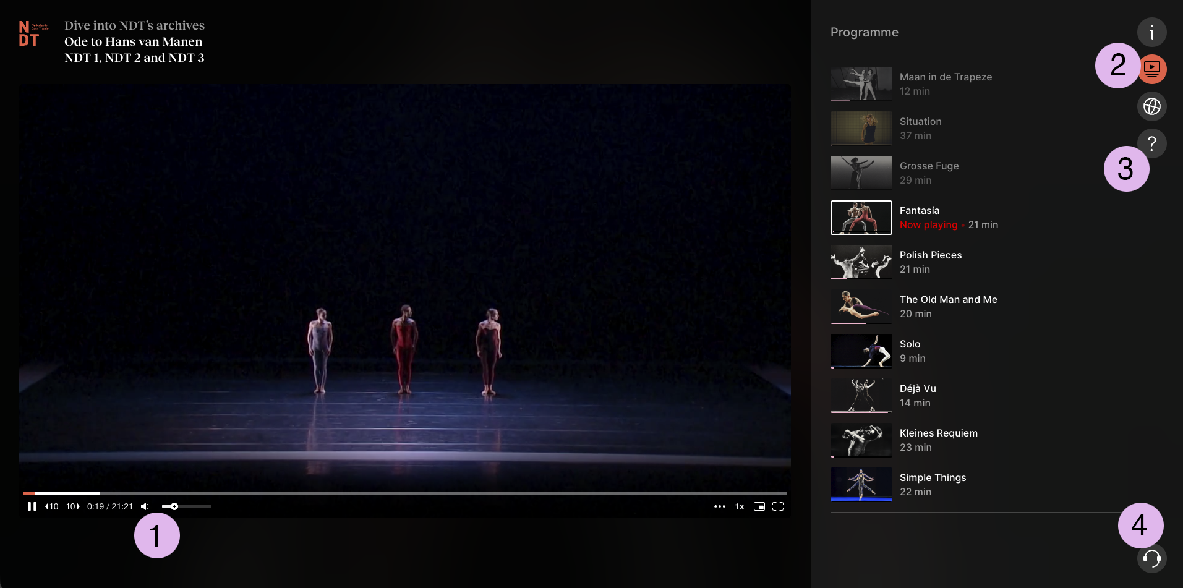Open the help question mark icon
The image size is (1183, 588).
(x=1152, y=143)
